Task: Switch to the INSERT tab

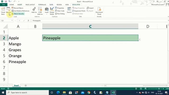Action: 20,5
